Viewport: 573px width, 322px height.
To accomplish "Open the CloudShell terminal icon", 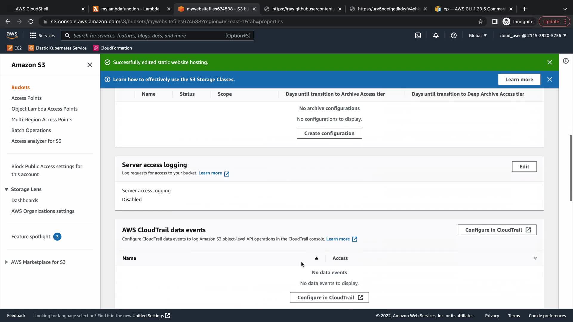I will click(x=418, y=35).
